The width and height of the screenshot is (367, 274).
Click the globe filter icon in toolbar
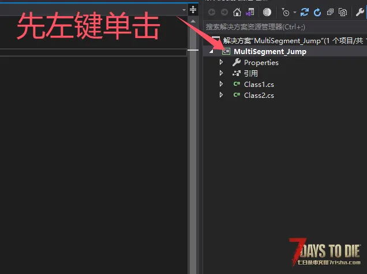pyautogui.click(x=267, y=12)
